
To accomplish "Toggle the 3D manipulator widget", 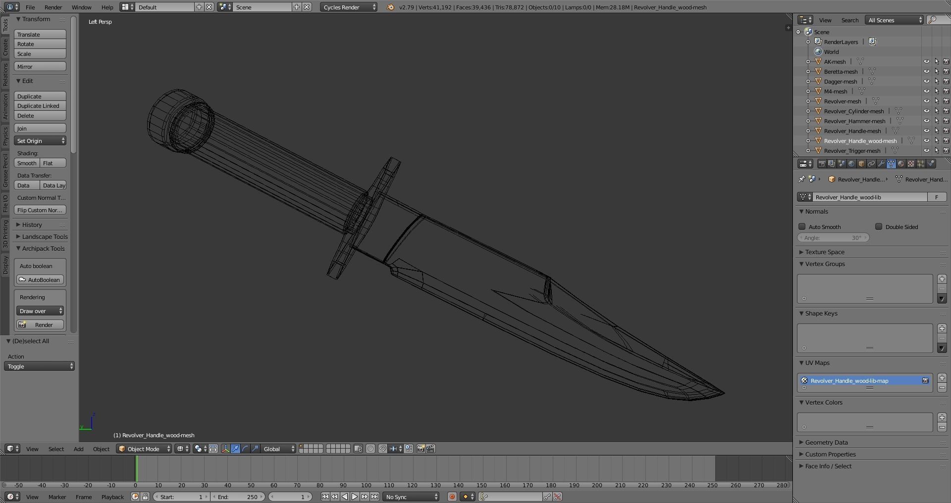I will pos(225,449).
